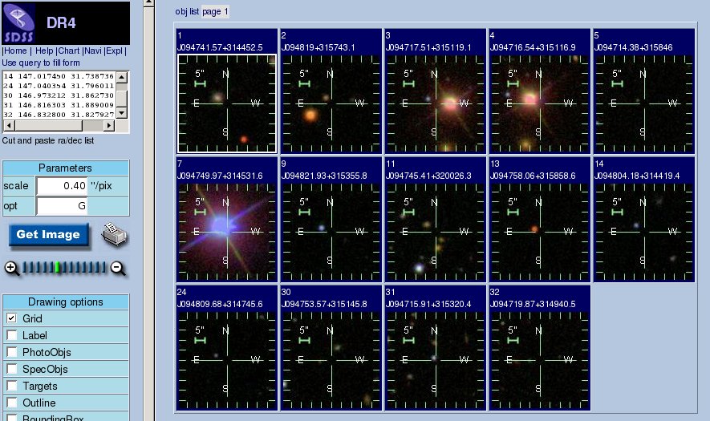The height and width of the screenshot is (421, 710).
Task: Enable the Targets checkbox
Action: (12, 386)
